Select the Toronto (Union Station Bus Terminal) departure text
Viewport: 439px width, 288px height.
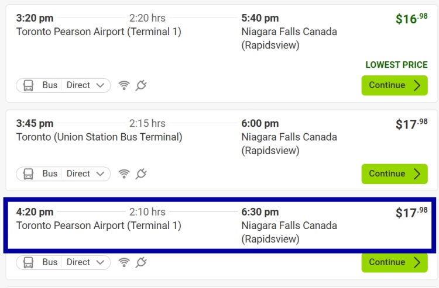click(99, 137)
